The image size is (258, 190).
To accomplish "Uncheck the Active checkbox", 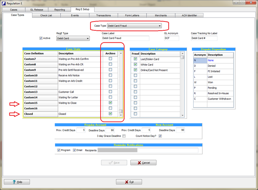I will [41, 38].
